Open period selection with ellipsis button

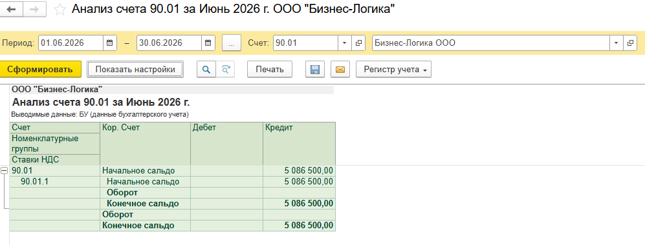[232, 43]
